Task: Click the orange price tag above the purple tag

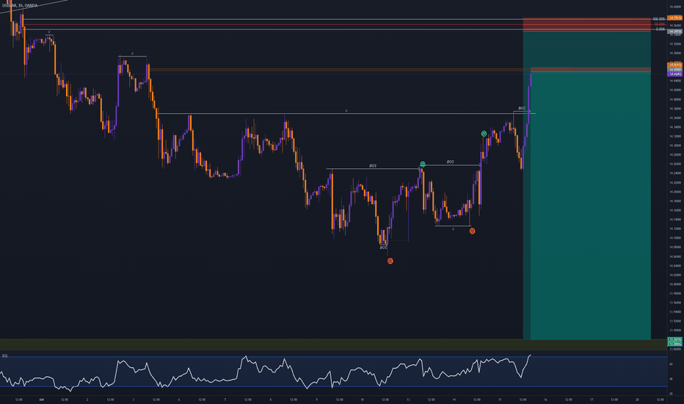Action: click(x=675, y=65)
